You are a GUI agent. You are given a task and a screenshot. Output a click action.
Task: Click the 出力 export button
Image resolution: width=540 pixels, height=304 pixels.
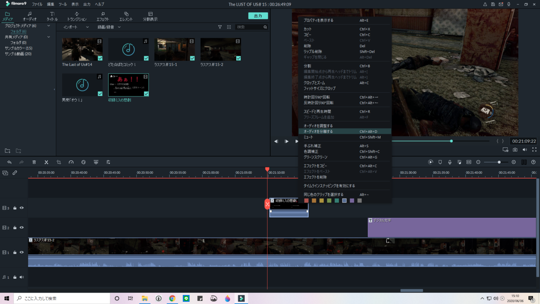tap(258, 16)
